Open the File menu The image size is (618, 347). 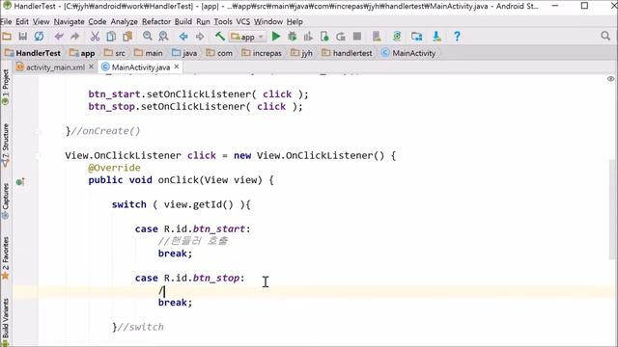pyautogui.click(x=6, y=21)
